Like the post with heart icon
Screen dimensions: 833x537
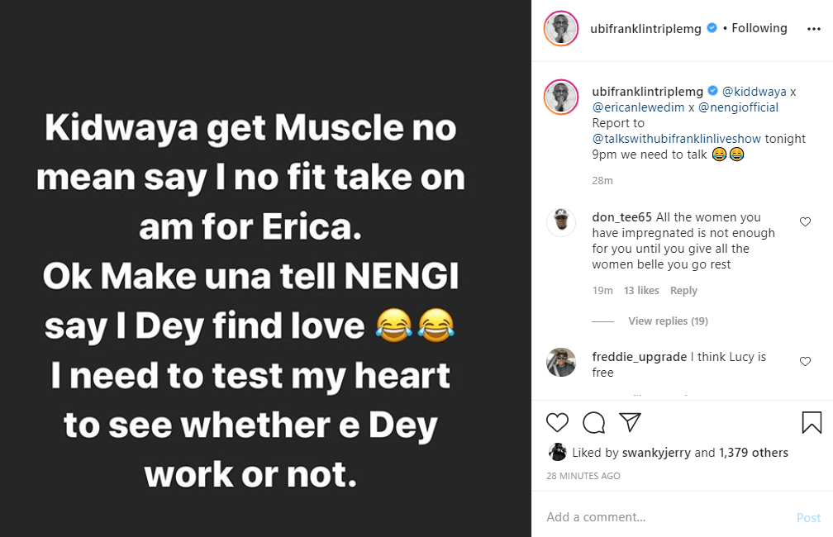point(558,423)
